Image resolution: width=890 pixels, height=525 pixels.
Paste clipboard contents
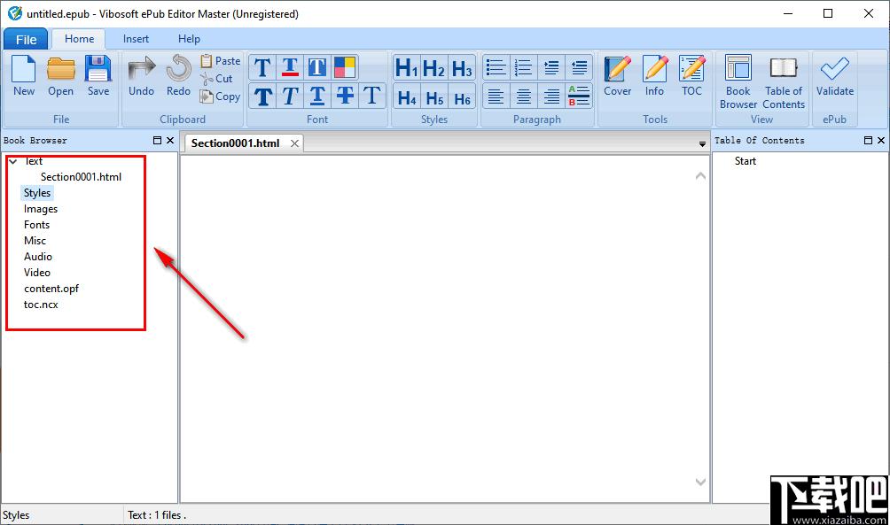[x=221, y=61]
